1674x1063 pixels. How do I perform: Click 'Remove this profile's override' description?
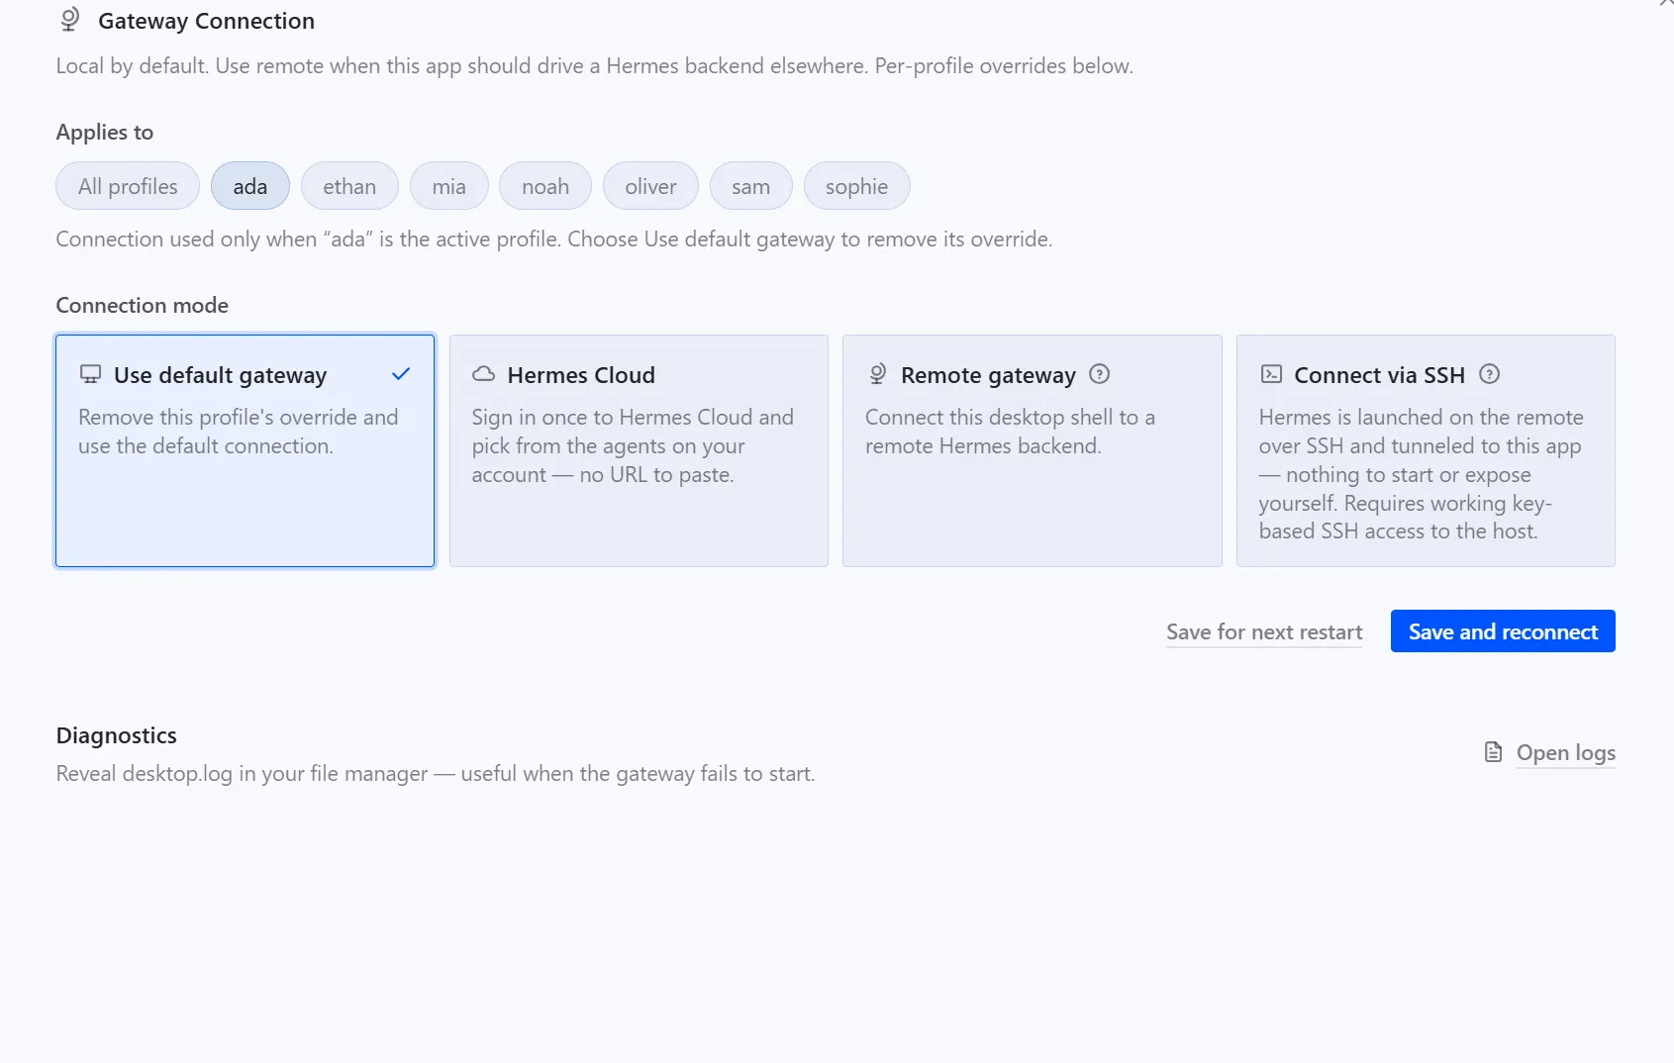coord(239,432)
